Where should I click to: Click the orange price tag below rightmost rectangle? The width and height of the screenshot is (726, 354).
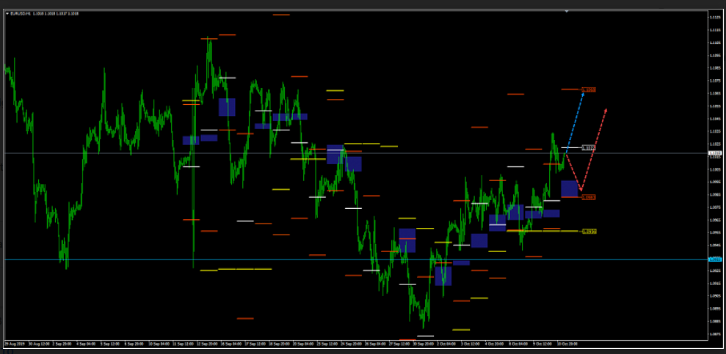[x=589, y=197]
